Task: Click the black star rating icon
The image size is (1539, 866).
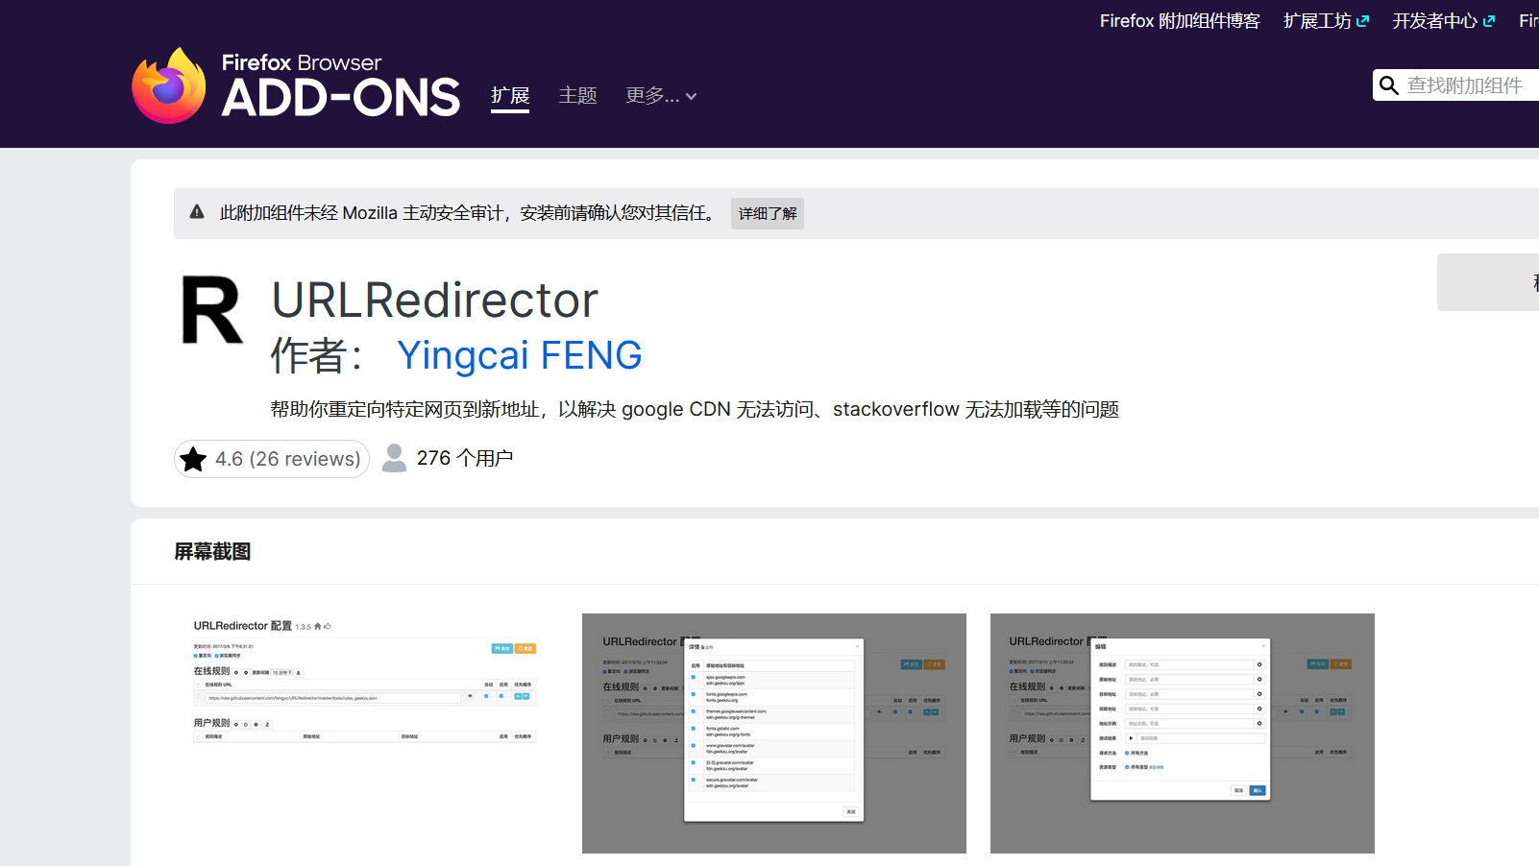Action: pyautogui.click(x=193, y=459)
